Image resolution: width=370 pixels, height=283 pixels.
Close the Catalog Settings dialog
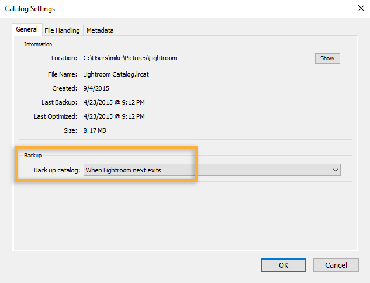pos(361,9)
